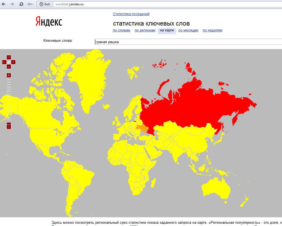Zoom in the map with plus button
Image resolution: width=282 pixels, height=226 pixels.
point(9,75)
